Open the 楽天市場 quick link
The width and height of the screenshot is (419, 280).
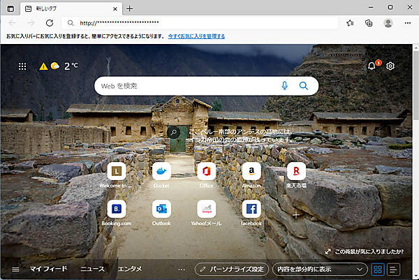pos(296,175)
